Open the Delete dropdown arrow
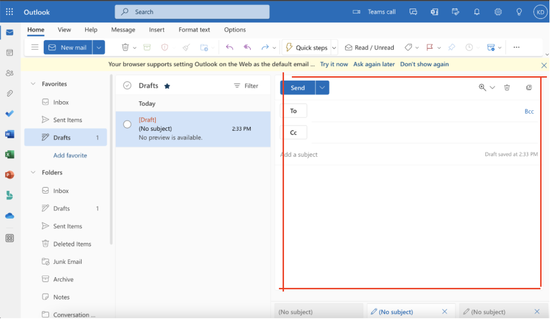Screen dimensions: 550x319 click(x=135, y=48)
